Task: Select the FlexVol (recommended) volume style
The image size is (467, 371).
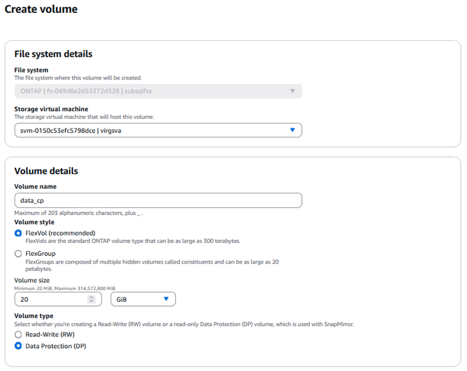Action: pyautogui.click(x=18, y=233)
